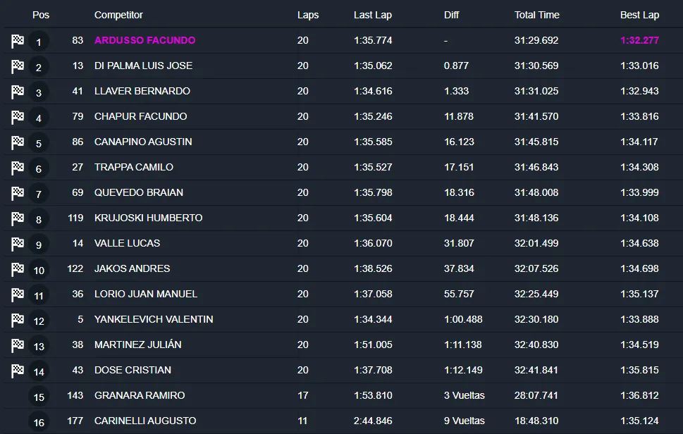
Task: Click the Competitor column header
Action: (x=118, y=15)
